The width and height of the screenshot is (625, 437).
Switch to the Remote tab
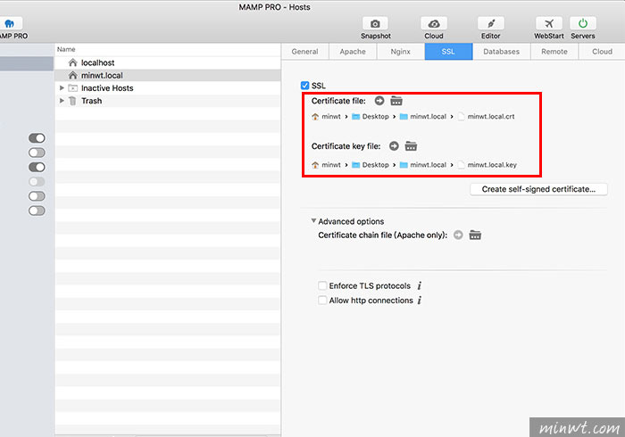(554, 52)
